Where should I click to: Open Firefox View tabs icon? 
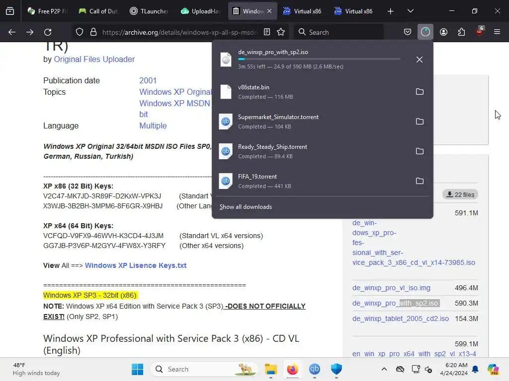pyautogui.click(x=10, y=11)
